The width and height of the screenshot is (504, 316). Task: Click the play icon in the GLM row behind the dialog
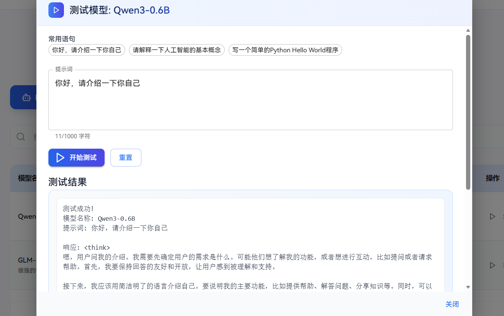pyautogui.click(x=492, y=265)
